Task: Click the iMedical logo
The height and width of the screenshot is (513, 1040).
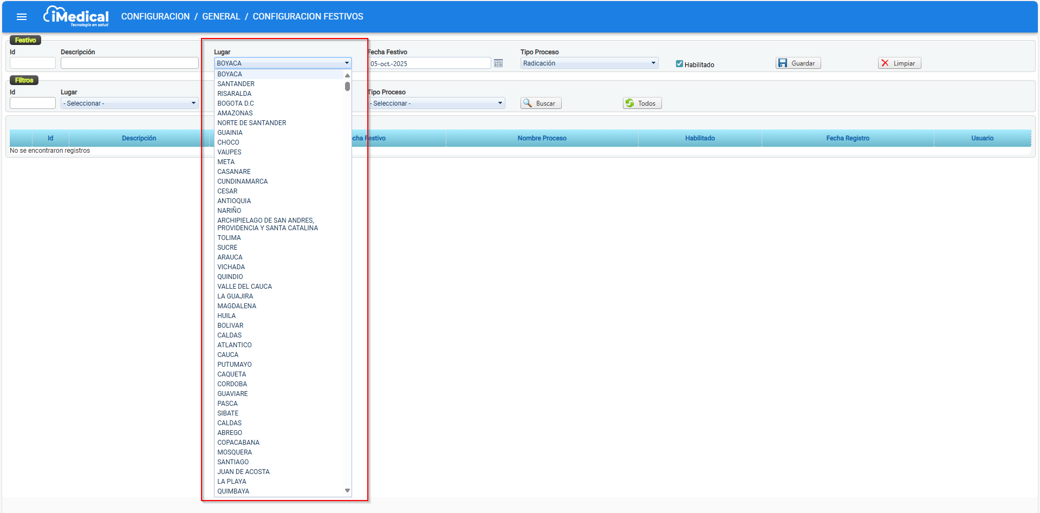Action: (76, 16)
